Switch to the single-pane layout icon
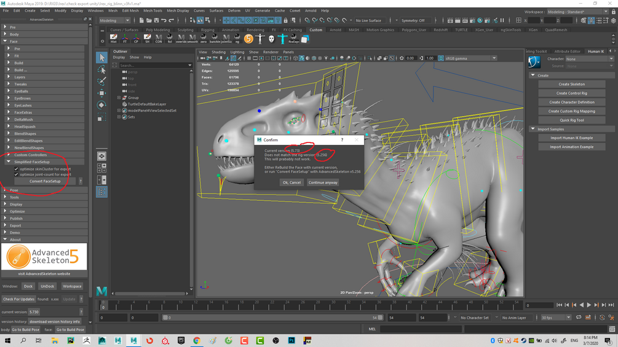The width and height of the screenshot is (618, 347). tap(101, 156)
